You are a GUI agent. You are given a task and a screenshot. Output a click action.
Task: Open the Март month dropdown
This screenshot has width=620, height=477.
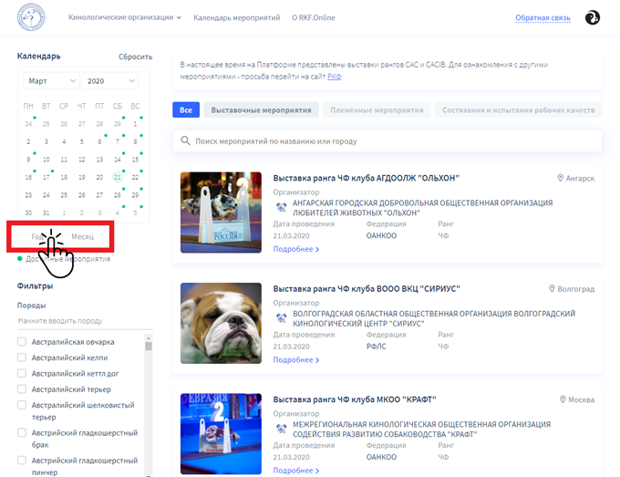50,81
